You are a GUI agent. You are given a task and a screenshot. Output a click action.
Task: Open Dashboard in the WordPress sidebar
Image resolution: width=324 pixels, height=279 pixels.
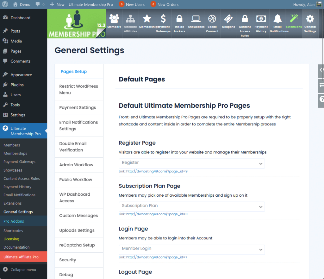(20, 18)
